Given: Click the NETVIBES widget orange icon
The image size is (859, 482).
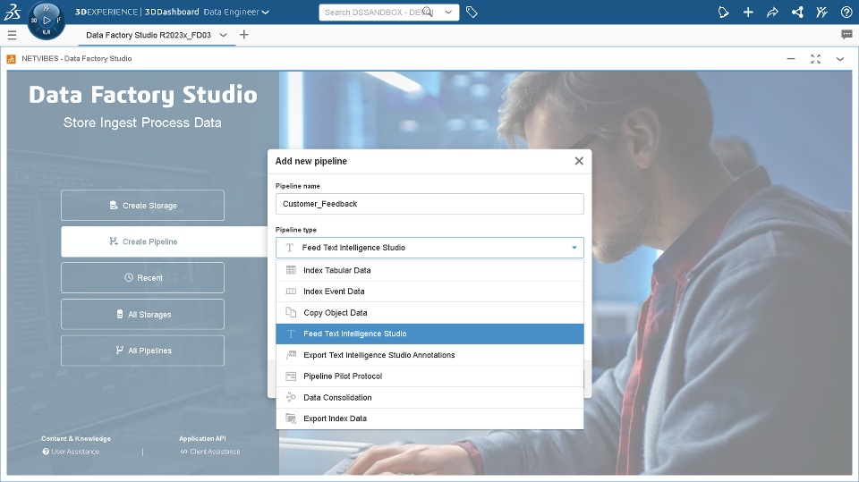Looking at the screenshot, I should pyautogui.click(x=11, y=59).
